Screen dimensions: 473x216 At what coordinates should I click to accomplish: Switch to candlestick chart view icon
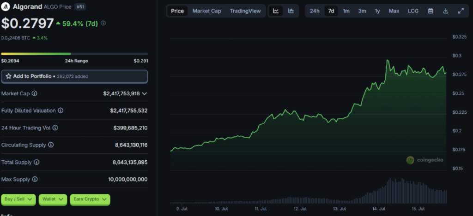point(291,11)
